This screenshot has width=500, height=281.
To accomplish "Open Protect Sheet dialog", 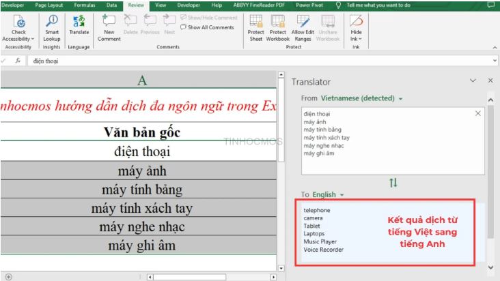I will click(255, 28).
